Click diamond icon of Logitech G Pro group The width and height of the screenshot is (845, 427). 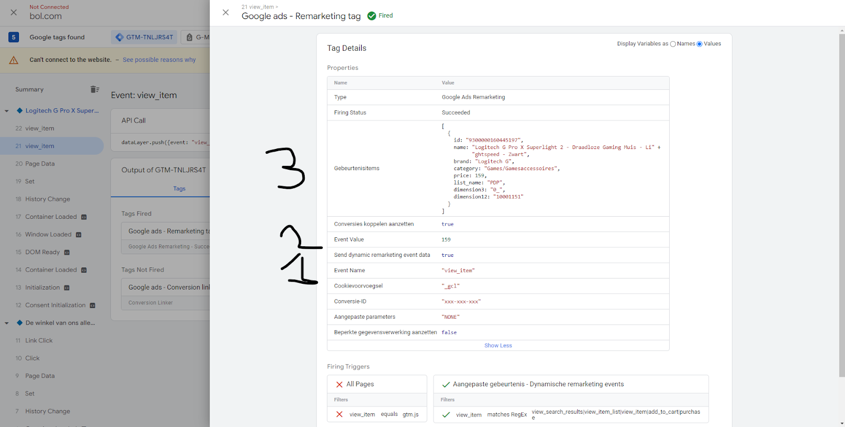(x=20, y=110)
